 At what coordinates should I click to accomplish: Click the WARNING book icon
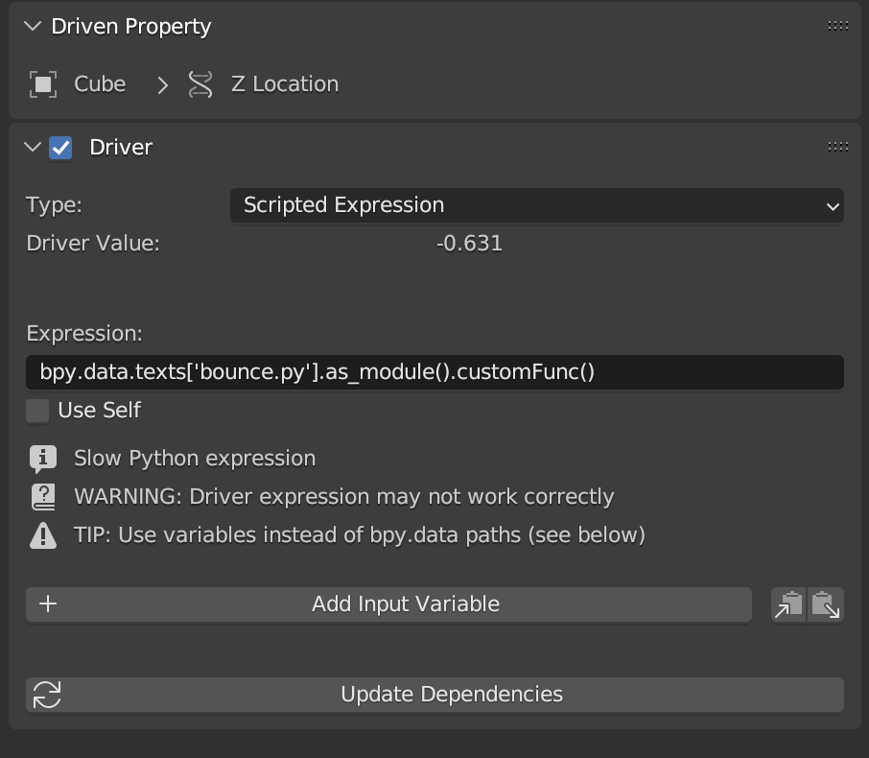click(43, 497)
